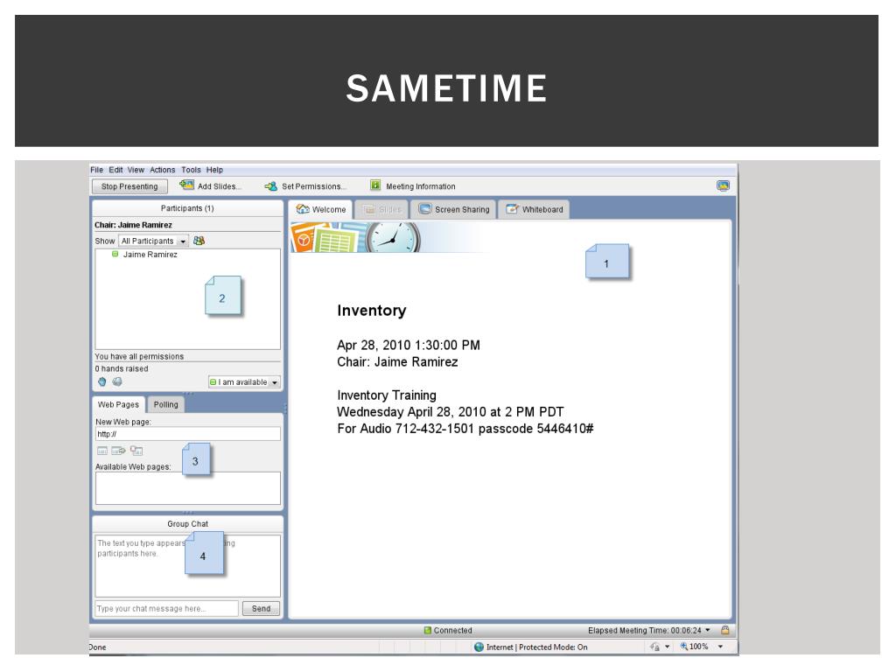This screenshot has height=672, width=896.
Task: Click the Participants (1) panel header
Action: click(x=187, y=208)
